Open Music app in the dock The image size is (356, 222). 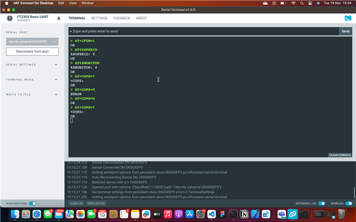pos(168,214)
